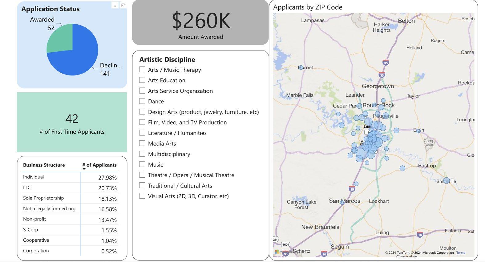Toggle sort arrow on # of Applicants column
This screenshot has height=262, width=485.
[x=84, y=169]
